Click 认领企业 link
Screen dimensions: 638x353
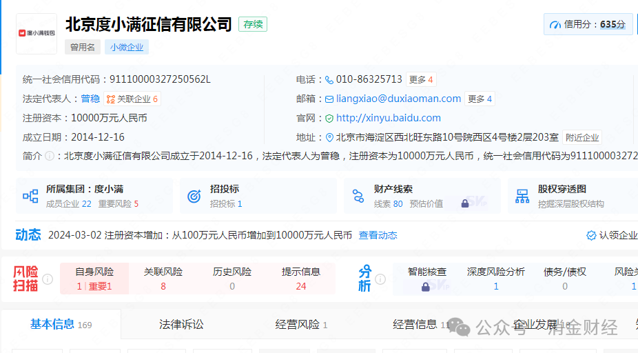coord(619,235)
